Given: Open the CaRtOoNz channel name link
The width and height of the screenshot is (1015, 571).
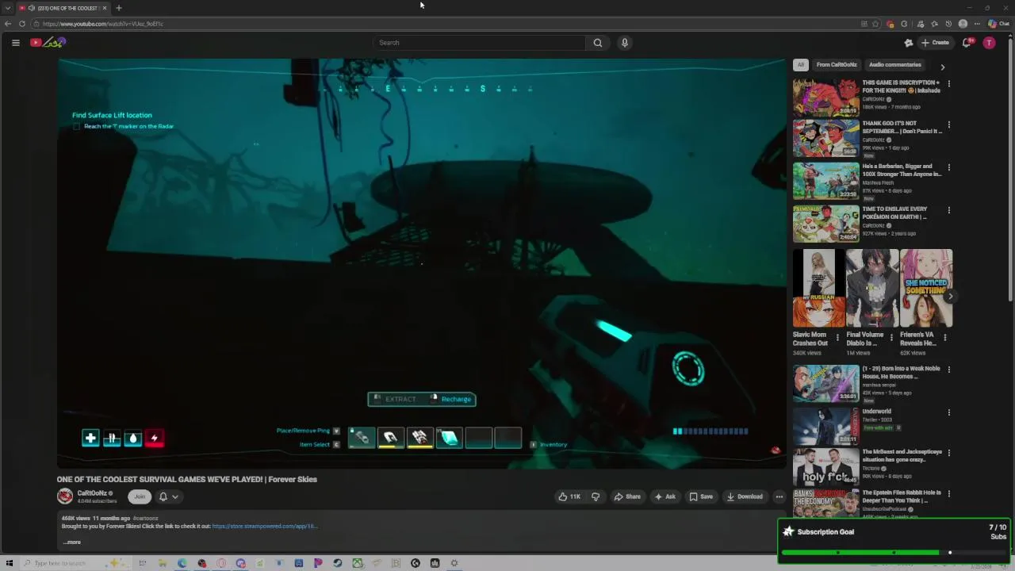Looking at the screenshot, I should point(92,493).
